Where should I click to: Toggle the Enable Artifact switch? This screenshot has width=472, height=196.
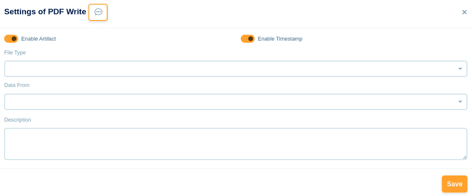tap(11, 39)
